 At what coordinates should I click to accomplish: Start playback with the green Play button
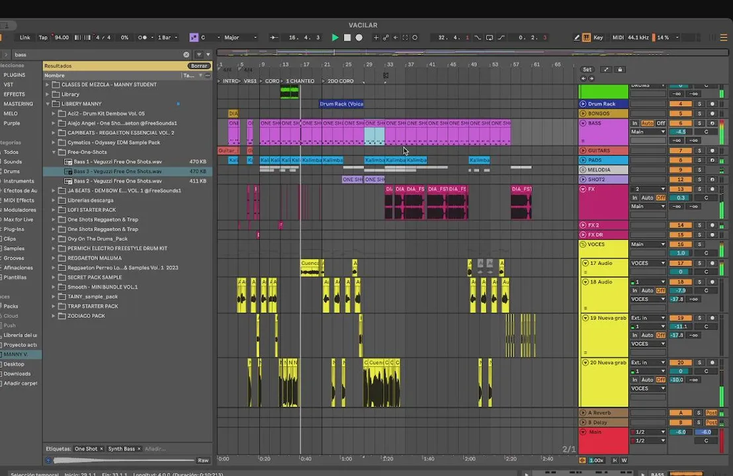pos(335,38)
